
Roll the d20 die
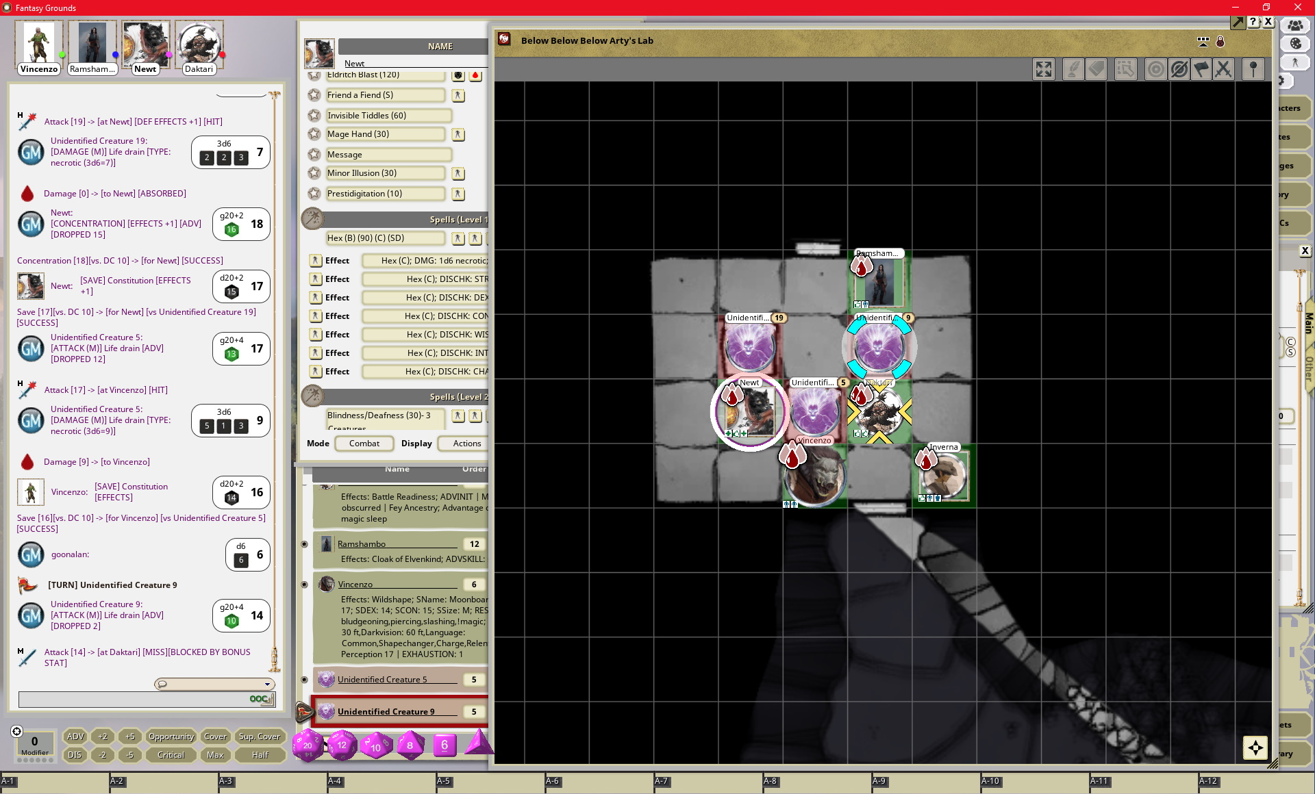point(308,745)
